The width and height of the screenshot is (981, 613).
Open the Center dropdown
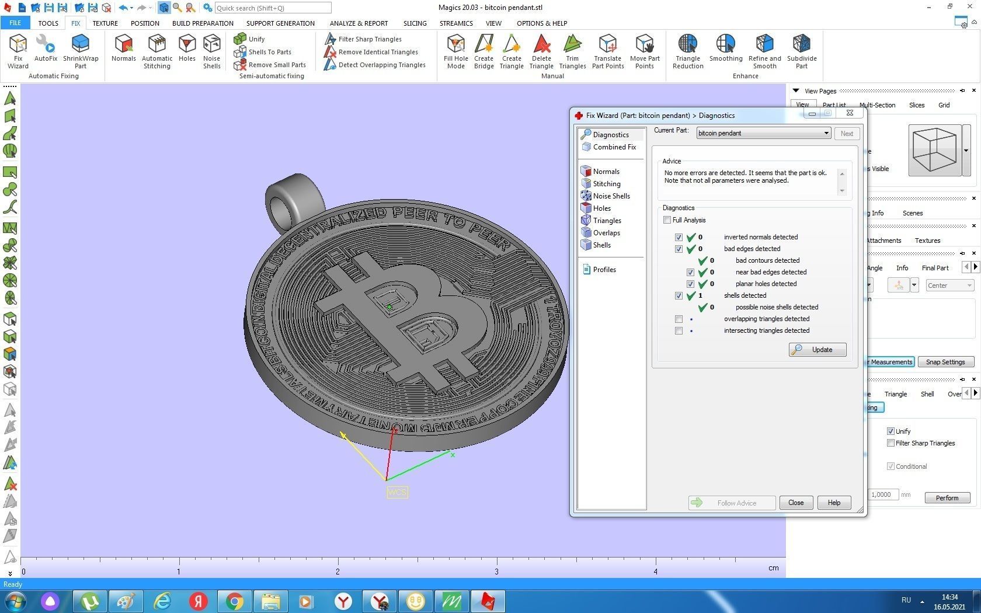(x=949, y=285)
